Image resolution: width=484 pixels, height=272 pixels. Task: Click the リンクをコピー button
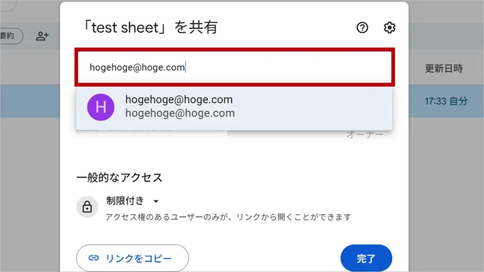pyautogui.click(x=132, y=258)
